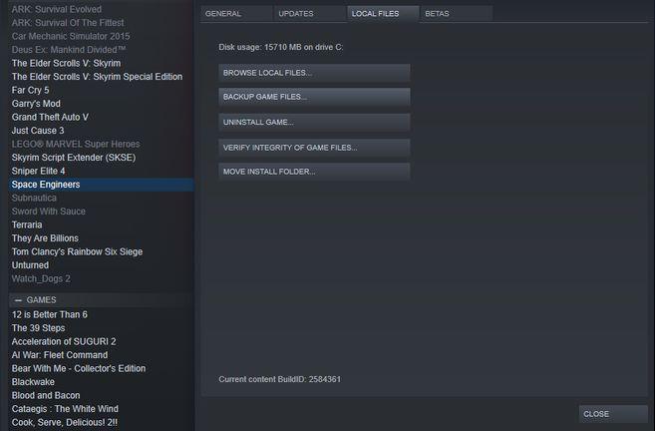Click BROWSE LOCAL FILES button
655x431 pixels.
point(314,73)
